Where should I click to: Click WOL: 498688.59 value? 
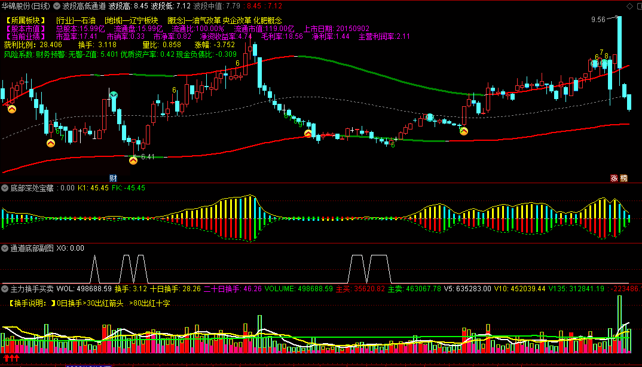pyautogui.click(x=84, y=289)
